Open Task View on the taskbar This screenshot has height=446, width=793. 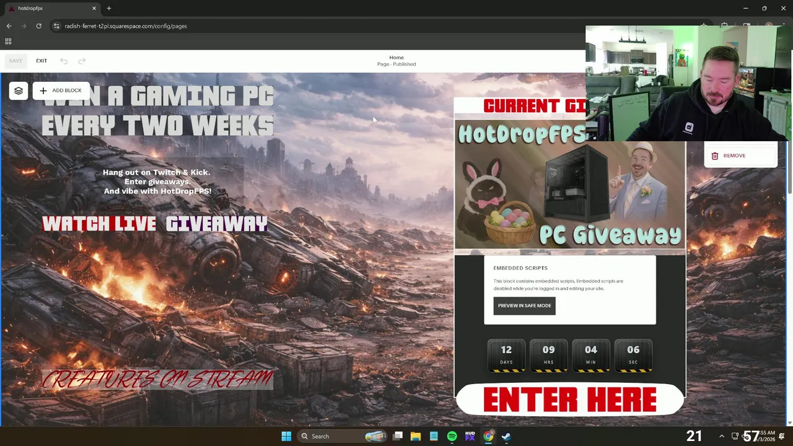[x=398, y=436]
